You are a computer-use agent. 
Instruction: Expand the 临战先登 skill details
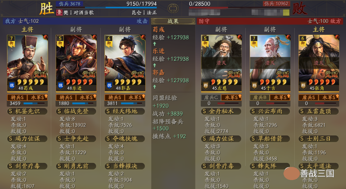(x=76, y=111)
